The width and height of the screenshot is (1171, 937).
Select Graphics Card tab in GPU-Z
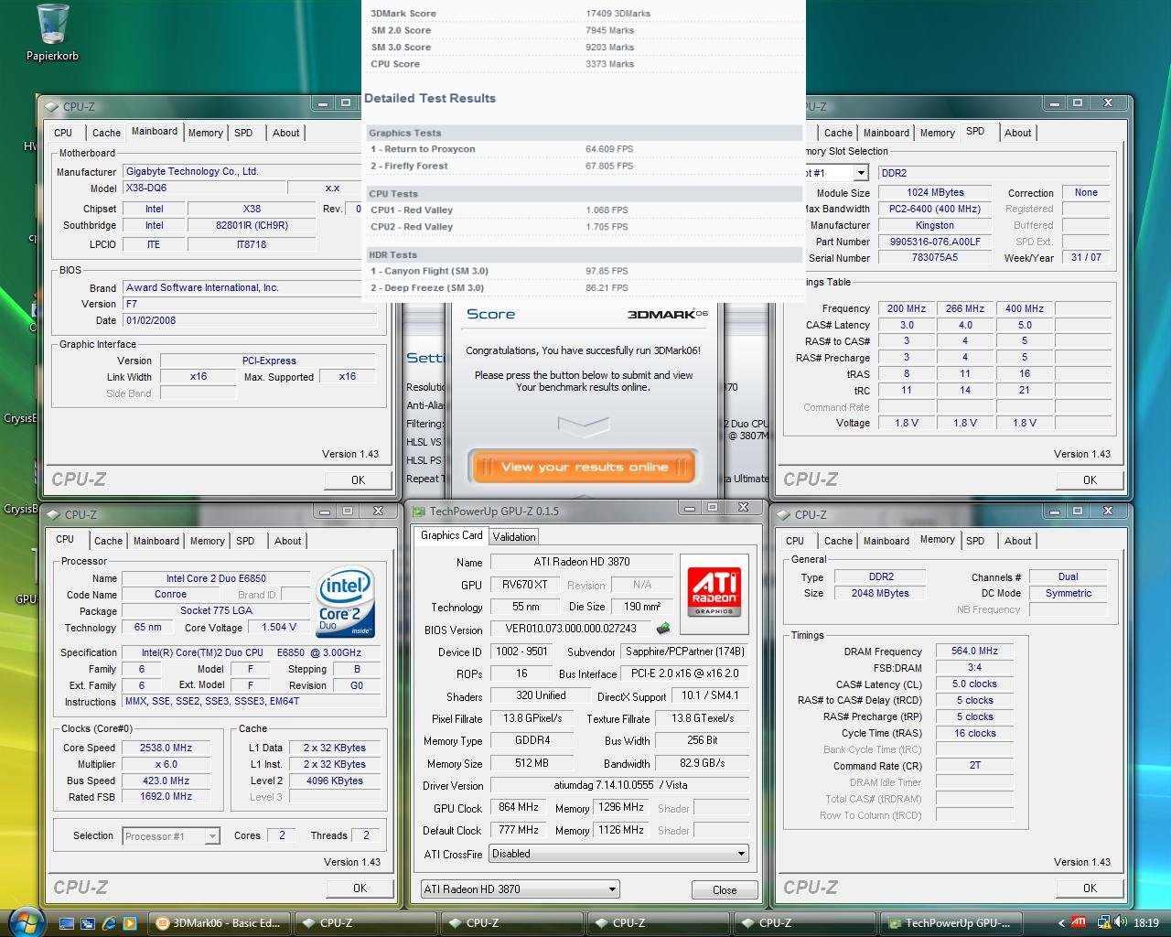[451, 535]
